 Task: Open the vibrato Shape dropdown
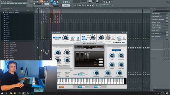[116, 50]
